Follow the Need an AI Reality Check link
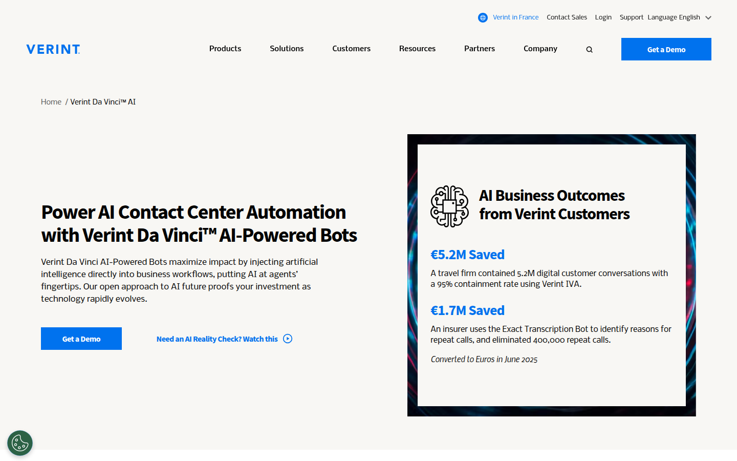The height and width of the screenshot is (461, 737). [x=217, y=339]
